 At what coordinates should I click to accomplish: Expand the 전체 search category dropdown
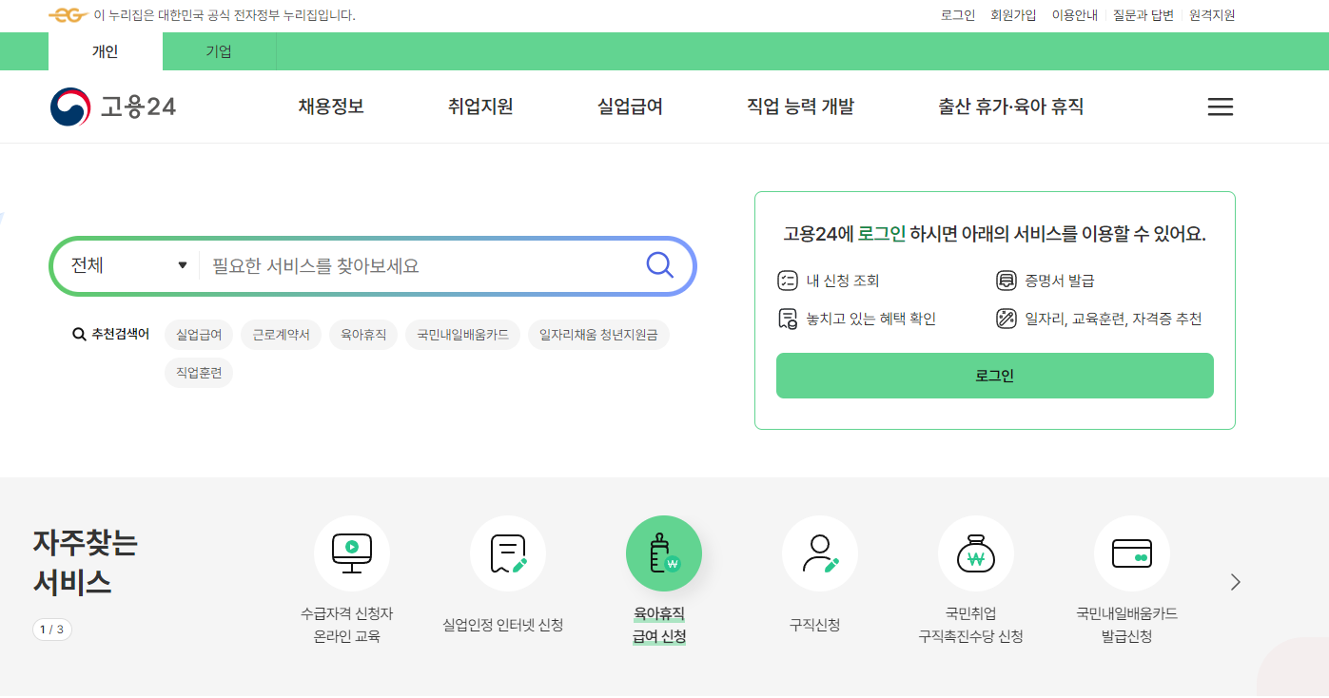click(129, 265)
